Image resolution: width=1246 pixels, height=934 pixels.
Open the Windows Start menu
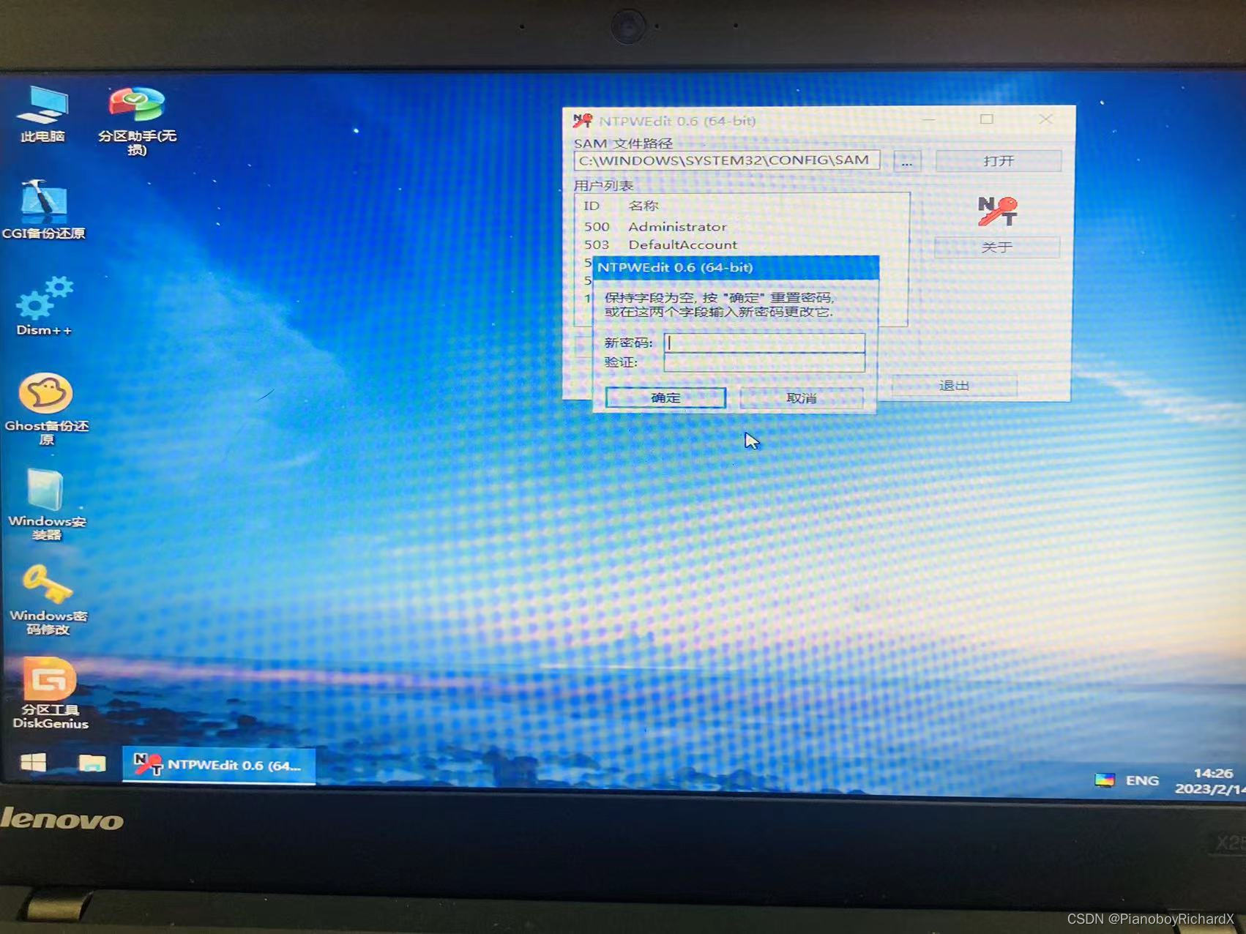[33, 763]
